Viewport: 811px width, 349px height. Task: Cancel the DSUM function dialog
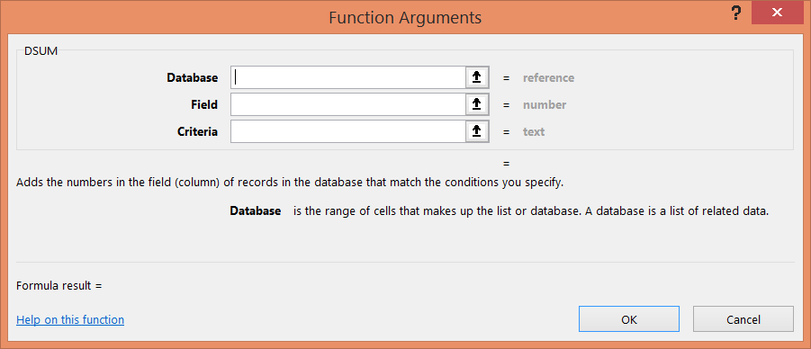tap(743, 319)
